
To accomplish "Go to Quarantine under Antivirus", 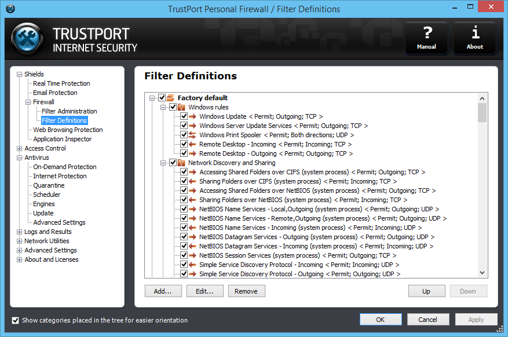I will click(49, 185).
